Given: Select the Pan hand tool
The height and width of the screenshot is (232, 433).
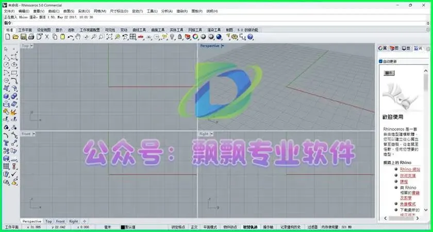Looking at the screenshot, I should [78, 37].
